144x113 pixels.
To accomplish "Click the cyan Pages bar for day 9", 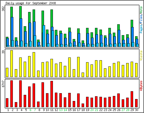I will tap(44, 36).
